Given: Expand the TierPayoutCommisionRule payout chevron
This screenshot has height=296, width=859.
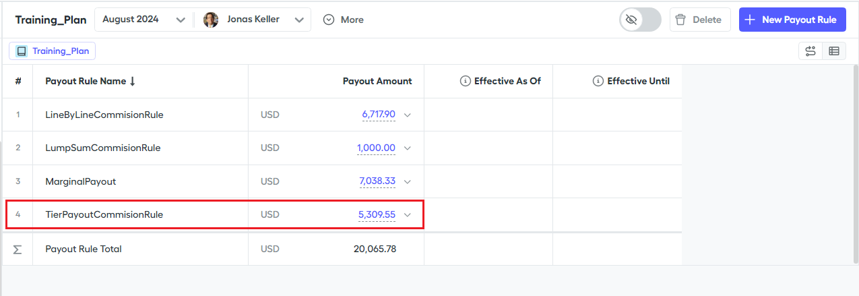Looking at the screenshot, I should 407,215.
